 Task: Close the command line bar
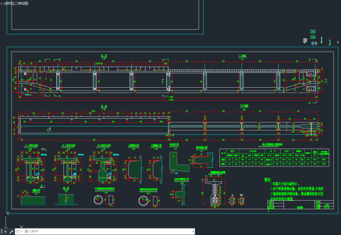[5, 232]
